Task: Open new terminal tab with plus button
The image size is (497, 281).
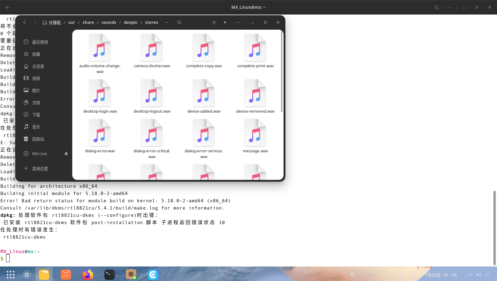Action: 7,7
